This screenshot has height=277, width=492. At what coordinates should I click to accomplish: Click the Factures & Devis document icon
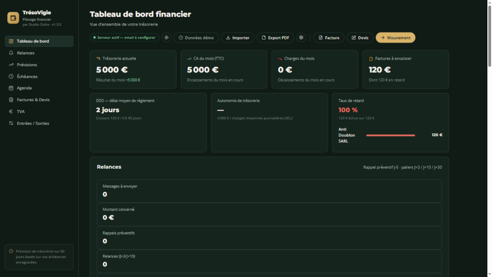11,100
